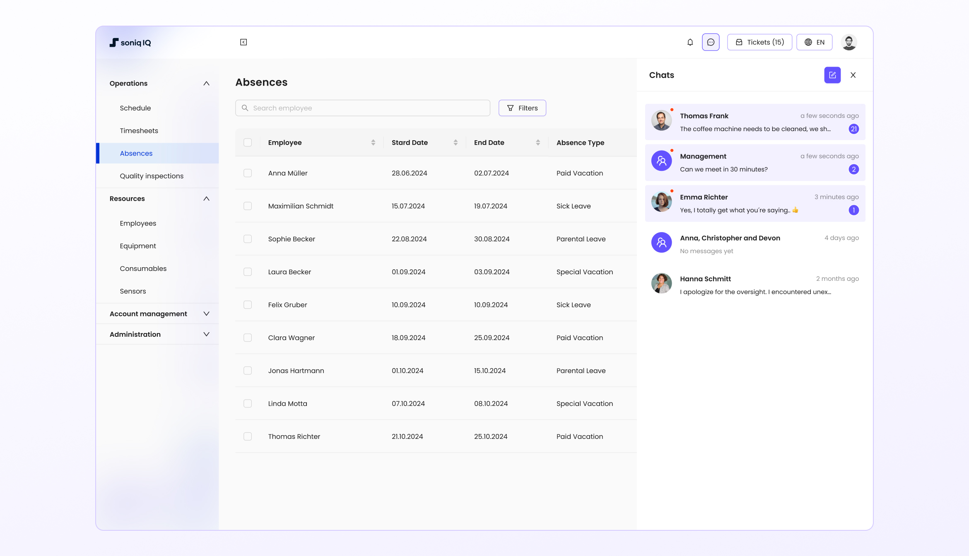Collapse the Operations section
This screenshot has height=556, width=969.
click(206, 83)
